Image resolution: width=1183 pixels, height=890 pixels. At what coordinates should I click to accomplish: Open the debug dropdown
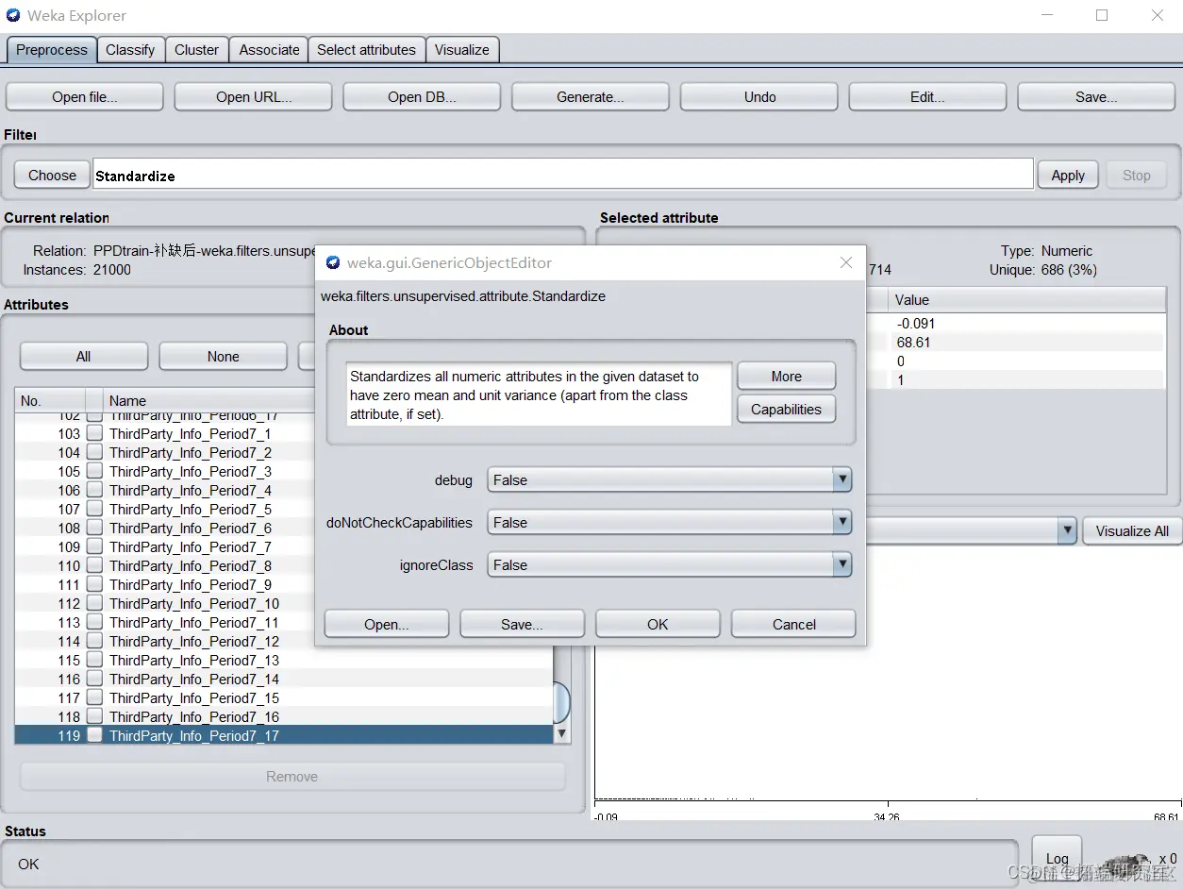tap(670, 479)
